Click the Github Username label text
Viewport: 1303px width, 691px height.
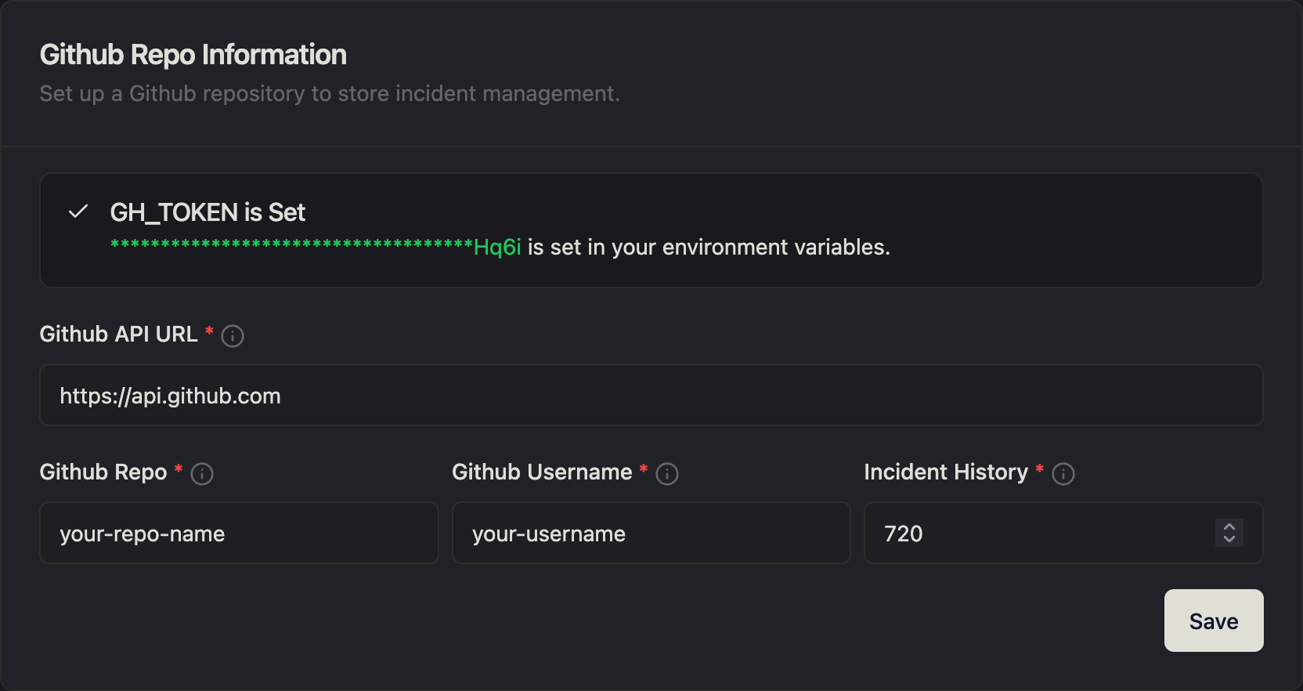542,472
